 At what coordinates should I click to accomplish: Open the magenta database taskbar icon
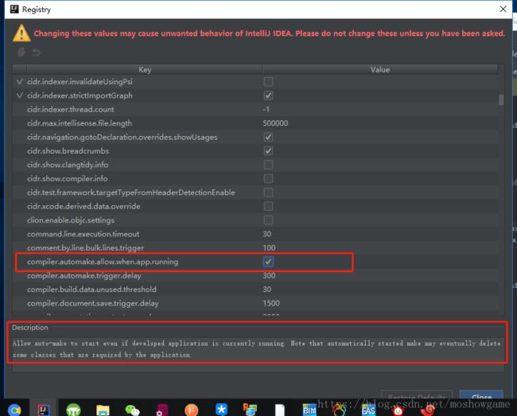[x=162, y=410]
